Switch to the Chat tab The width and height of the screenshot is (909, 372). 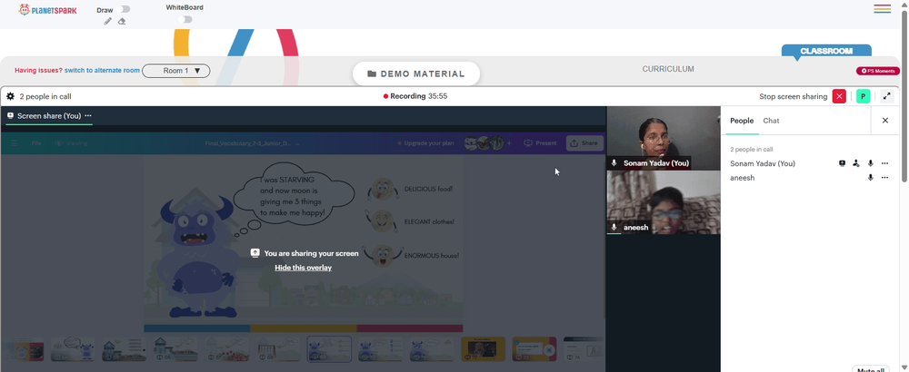click(771, 121)
